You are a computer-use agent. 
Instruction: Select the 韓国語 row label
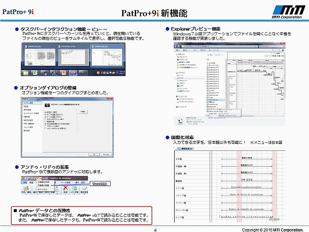[179, 181]
